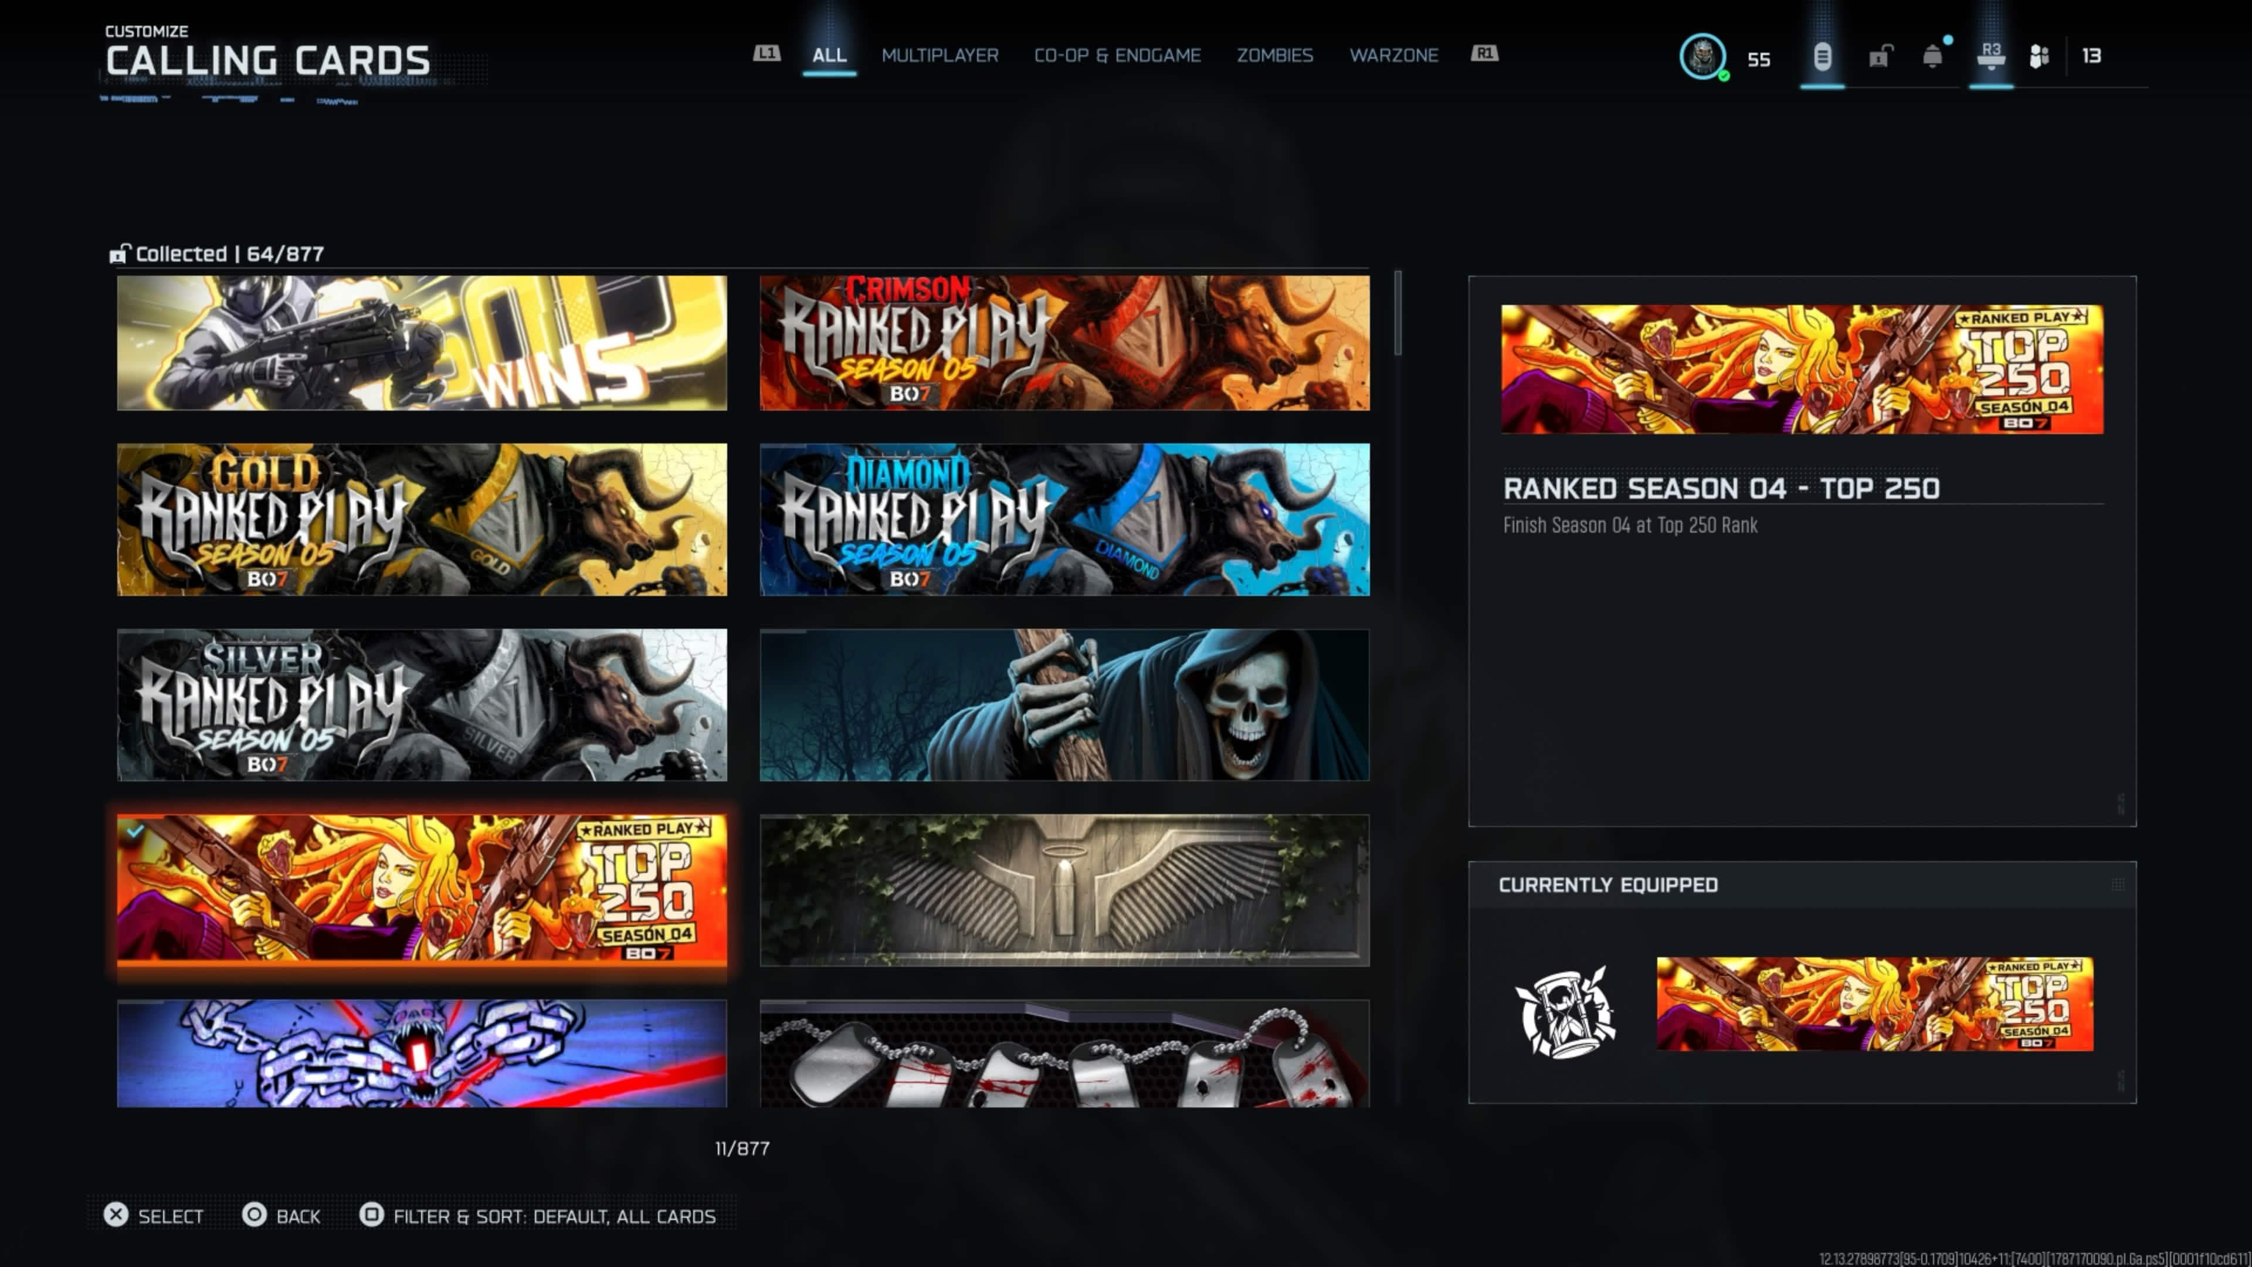Image resolution: width=2252 pixels, height=1267 pixels.
Task: Pick the winged bullet stone calling card
Action: (x=1065, y=890)
